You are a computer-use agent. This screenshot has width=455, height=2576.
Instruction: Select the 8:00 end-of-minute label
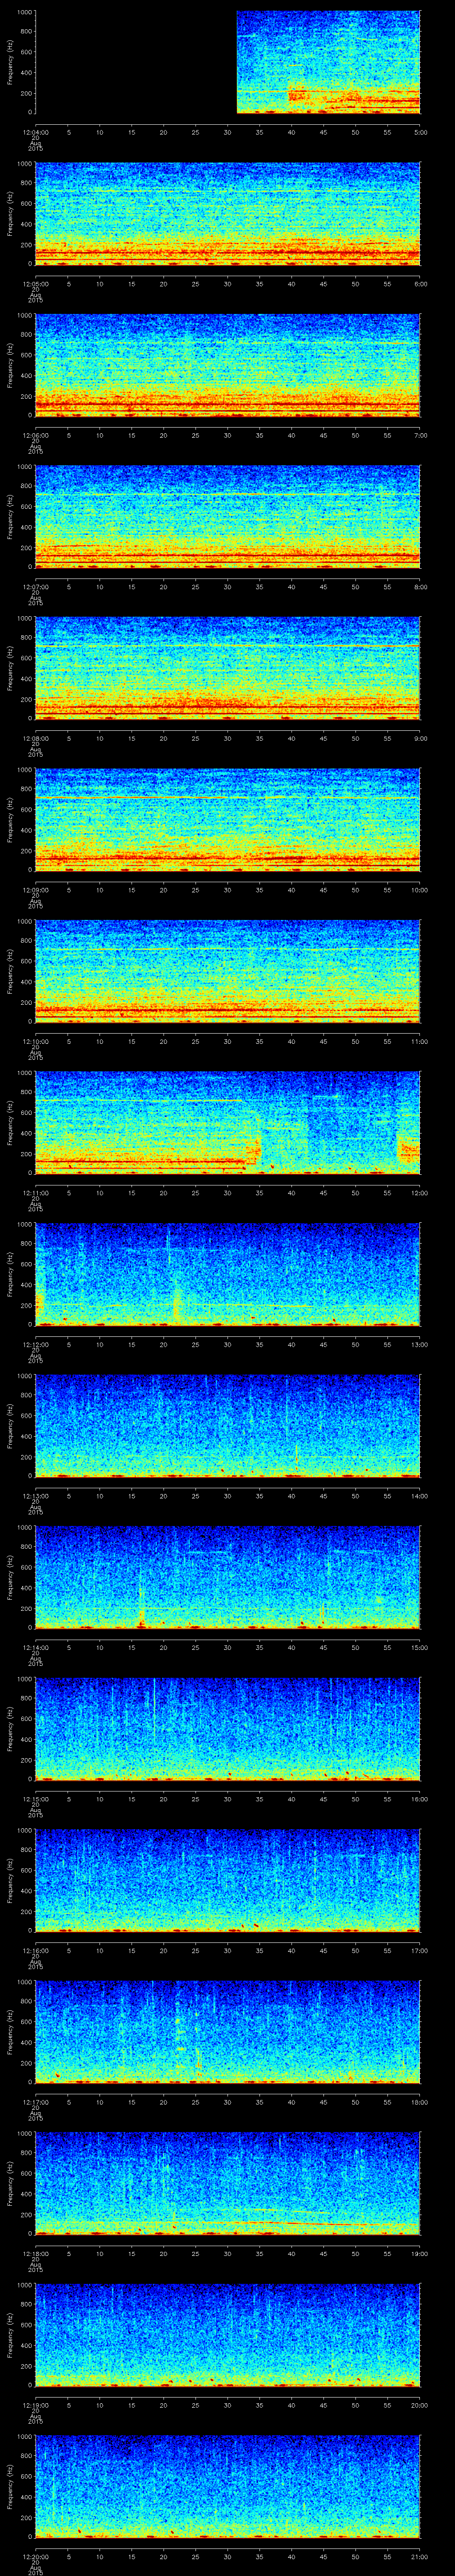coord(420,586)
